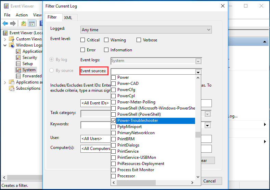Tick the Verbose event level checkbox
270x190 pixels.
pyautogui.click(x=139, y=40)
